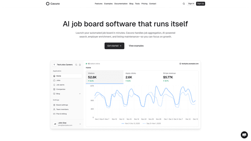This screenshot has height=141, width=251.
Task: Open the Examples nav item
Action: pos(108,4)
